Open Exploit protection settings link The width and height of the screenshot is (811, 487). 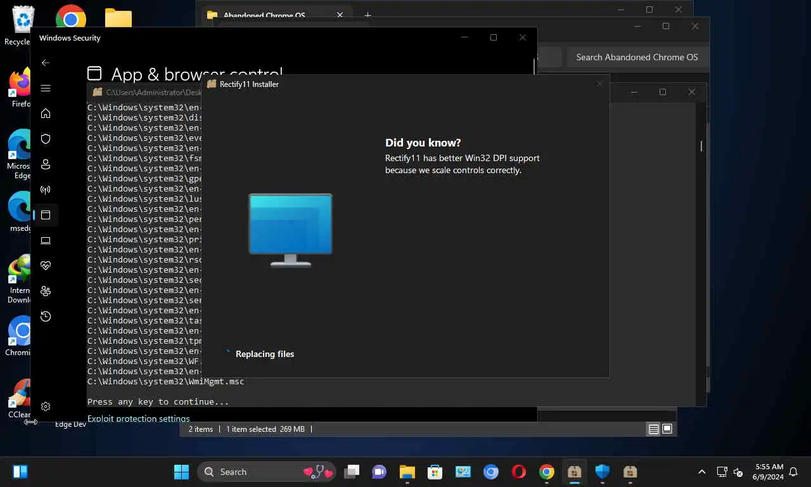click(x=138, y=418)
